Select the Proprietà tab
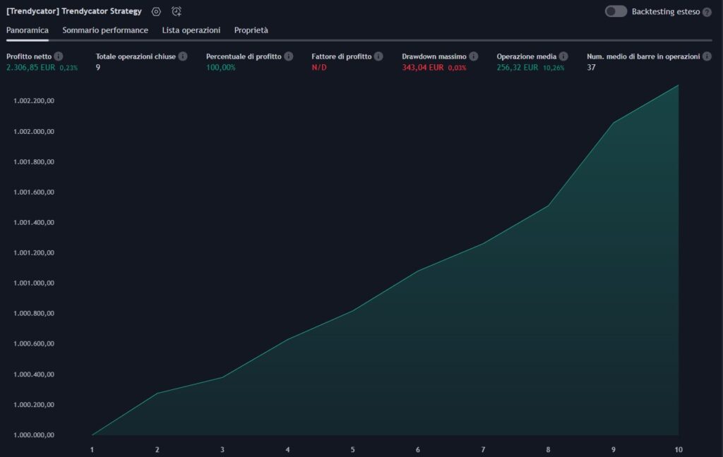Screen dimensions: 723x457 click(x=251, y=30)
